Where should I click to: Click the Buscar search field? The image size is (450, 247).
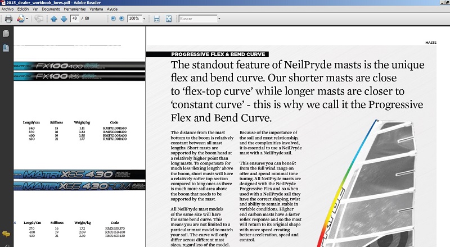coord(198,19)
